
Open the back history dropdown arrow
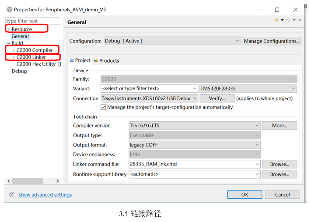pos(282,20)
